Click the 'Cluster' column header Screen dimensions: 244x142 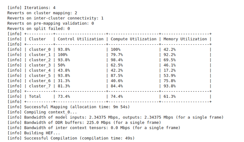[37, 39]
